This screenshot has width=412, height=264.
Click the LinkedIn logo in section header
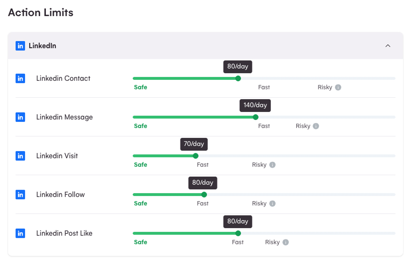point(20,46)
